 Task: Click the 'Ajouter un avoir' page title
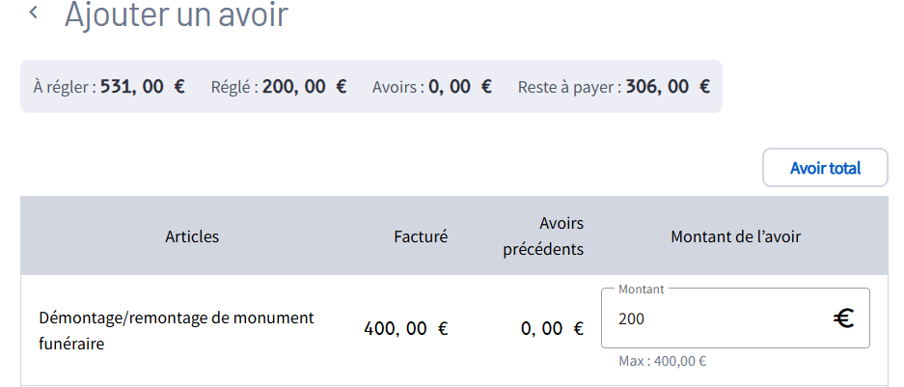tap(176, 14)
